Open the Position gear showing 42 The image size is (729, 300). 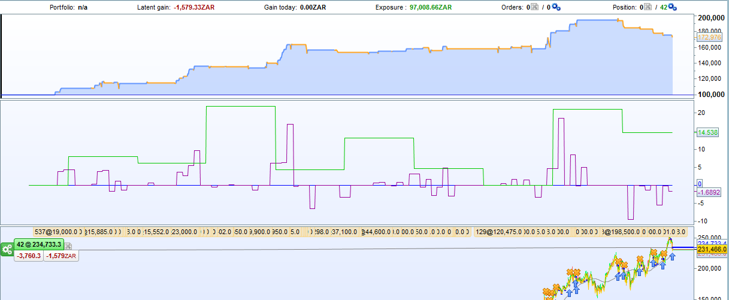[672, 7]
